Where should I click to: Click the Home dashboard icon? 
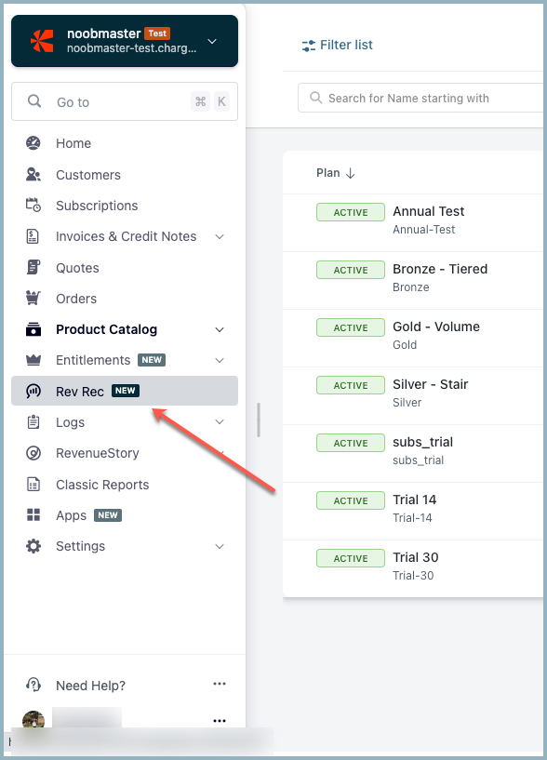pyautogui.click(x=33, y=143)
